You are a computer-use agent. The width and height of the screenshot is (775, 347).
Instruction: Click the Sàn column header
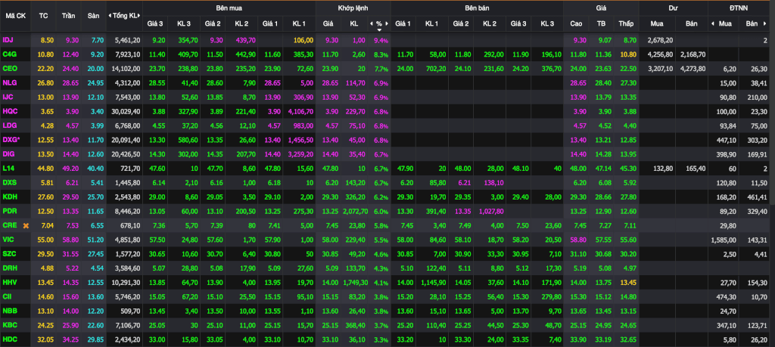[93, 15]
